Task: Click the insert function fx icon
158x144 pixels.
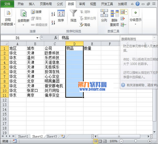Action: (x=56, y=38)
